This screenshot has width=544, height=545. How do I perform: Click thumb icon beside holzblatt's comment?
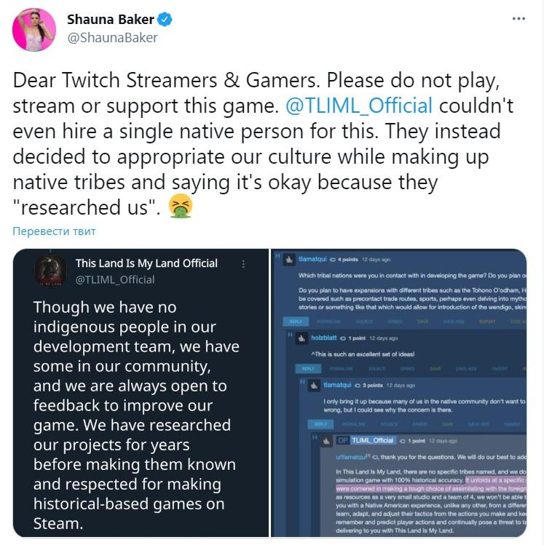(x=301, y=338)
